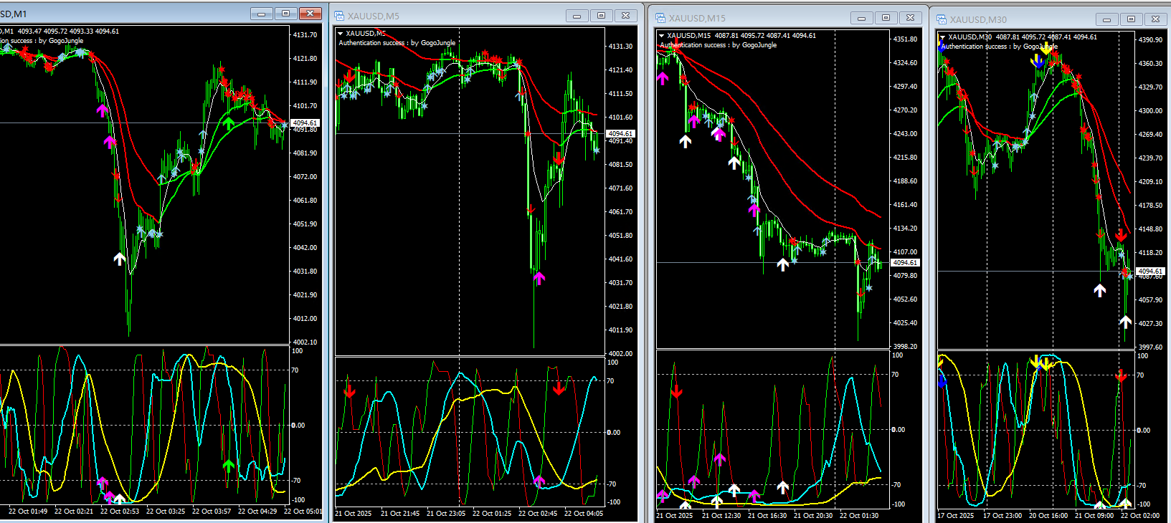Click the 21 Oct 16:30 time label on M15

pos(767,516)
